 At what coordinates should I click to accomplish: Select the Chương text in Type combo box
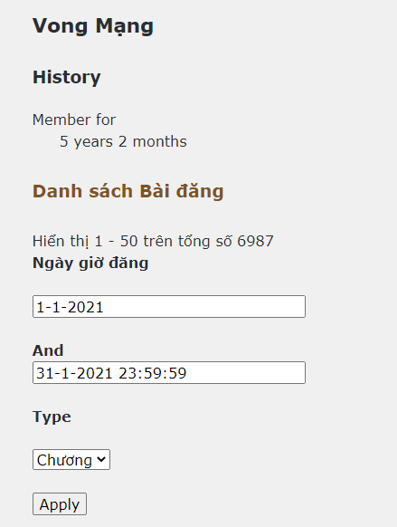point(64,460)
